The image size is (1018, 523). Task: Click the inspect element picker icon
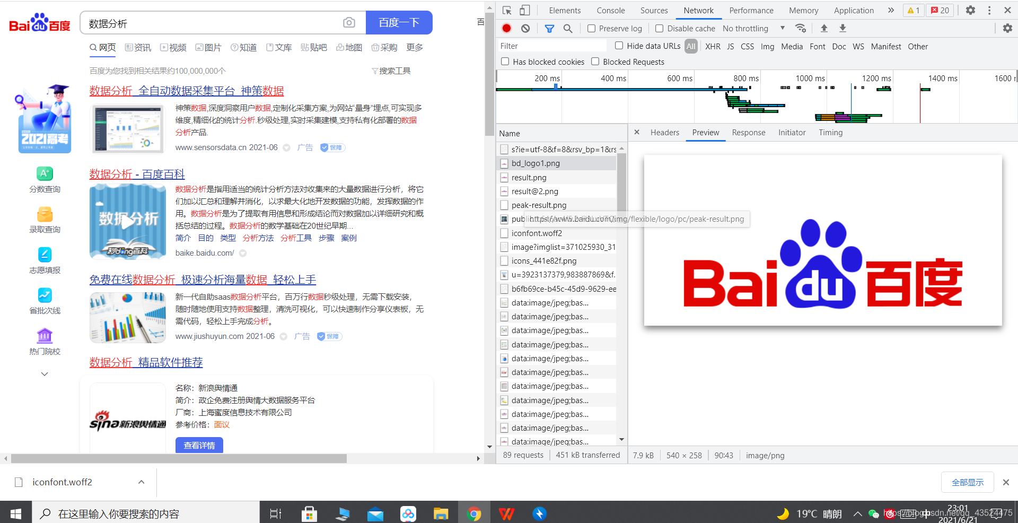click(507, 11)
